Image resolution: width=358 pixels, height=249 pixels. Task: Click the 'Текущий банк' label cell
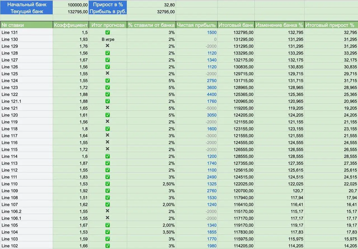27,11
